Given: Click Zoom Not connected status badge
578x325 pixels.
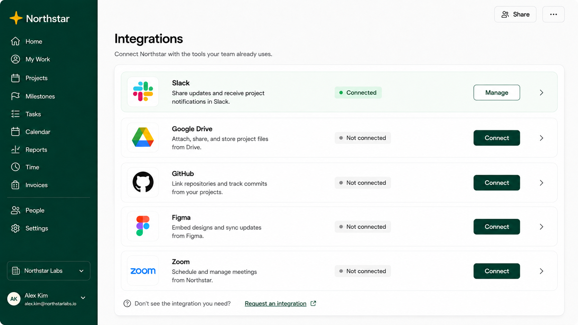Looking at the screenshot, I should tap(363, 271).
